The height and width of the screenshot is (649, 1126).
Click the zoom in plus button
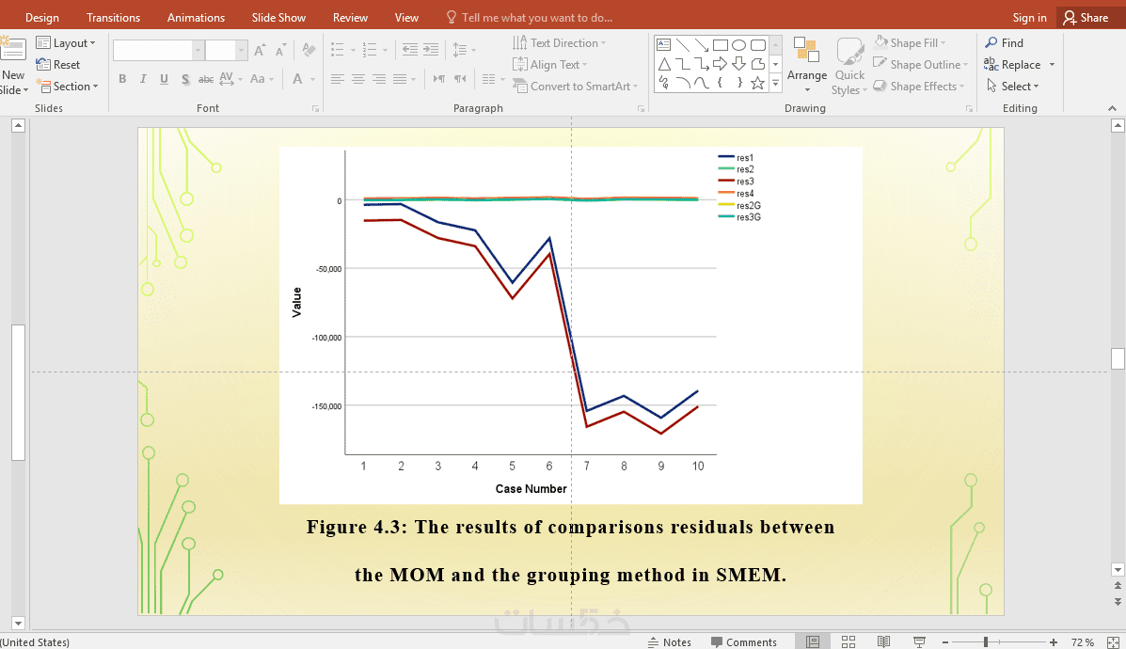tap(1054, 641)
